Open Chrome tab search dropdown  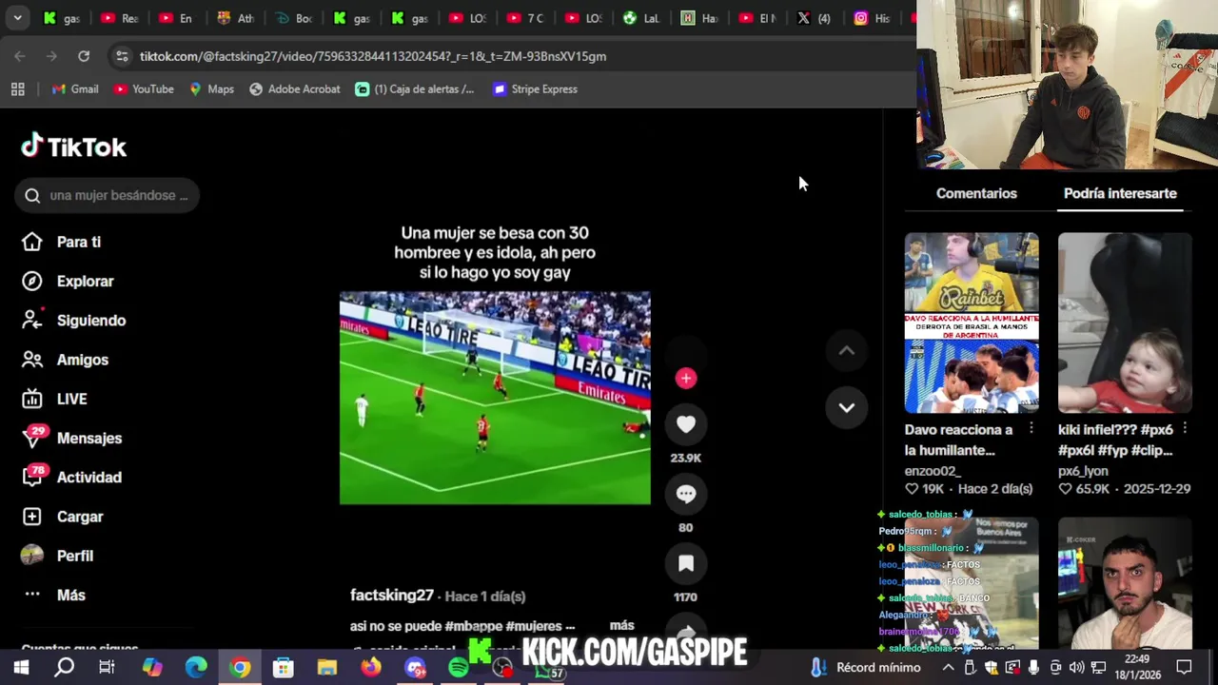[17, 17]
